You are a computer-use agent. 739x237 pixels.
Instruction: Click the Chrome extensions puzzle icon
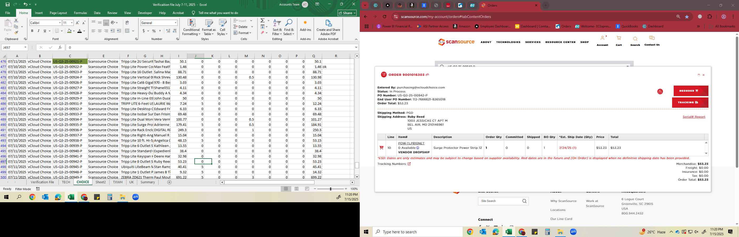tap(710, 17)
